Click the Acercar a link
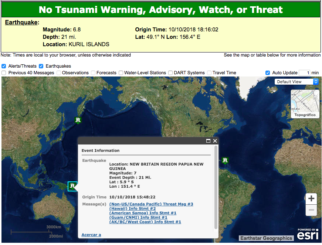The width and height of the screenshot is (322, 245). tap(91, 235)
